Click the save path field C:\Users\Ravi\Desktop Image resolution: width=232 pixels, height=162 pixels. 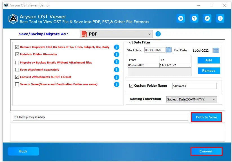pos(101,117)
